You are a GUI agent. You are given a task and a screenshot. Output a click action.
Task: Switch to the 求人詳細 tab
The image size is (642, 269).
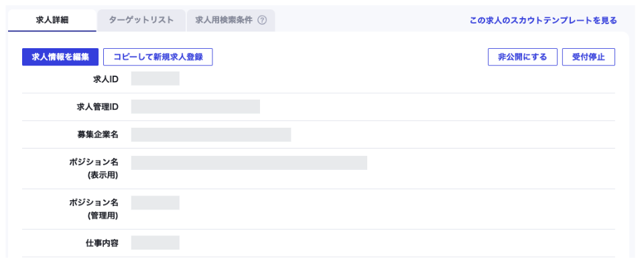52,21
